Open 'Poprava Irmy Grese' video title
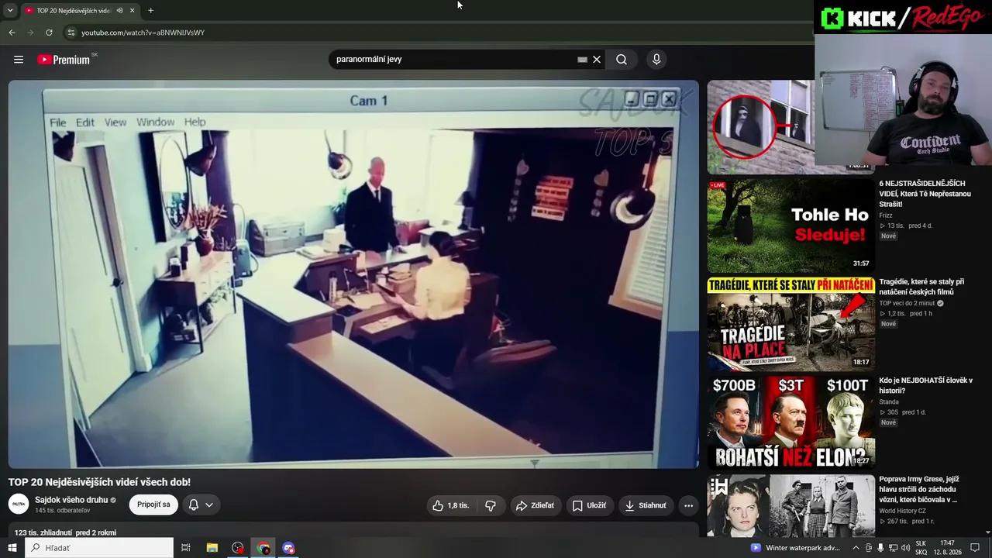The image size is (992, 558). 919,489
